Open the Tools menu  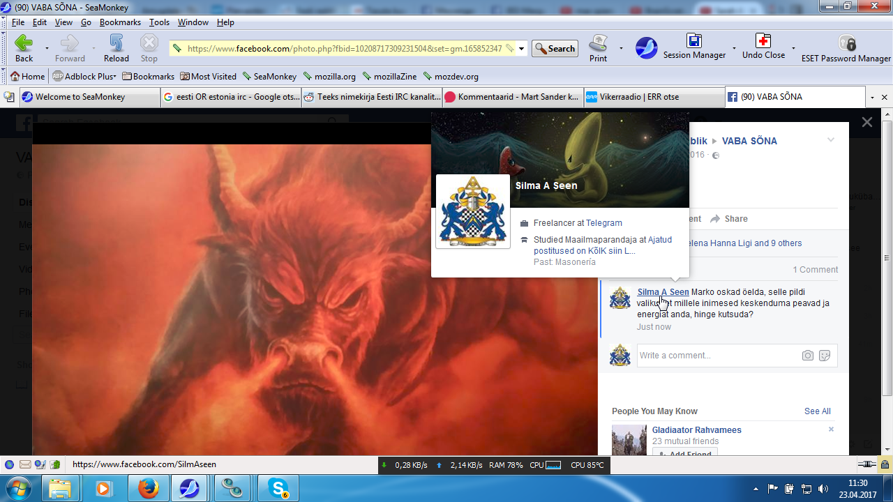coord(159,22)
